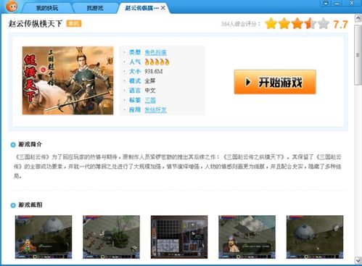Close the 赵云传纵横 tab

click(163, 8)
